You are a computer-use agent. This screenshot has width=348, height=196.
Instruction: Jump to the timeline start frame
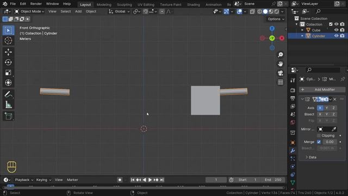(133, 180)
